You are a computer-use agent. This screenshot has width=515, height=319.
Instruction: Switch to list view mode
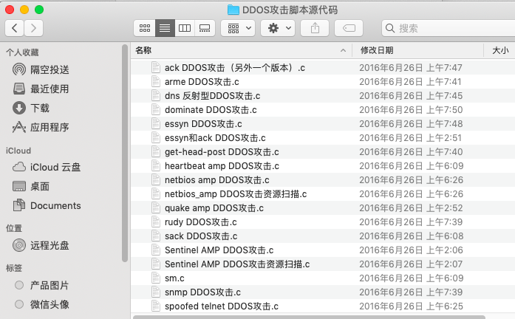click(x=165, y=28)
